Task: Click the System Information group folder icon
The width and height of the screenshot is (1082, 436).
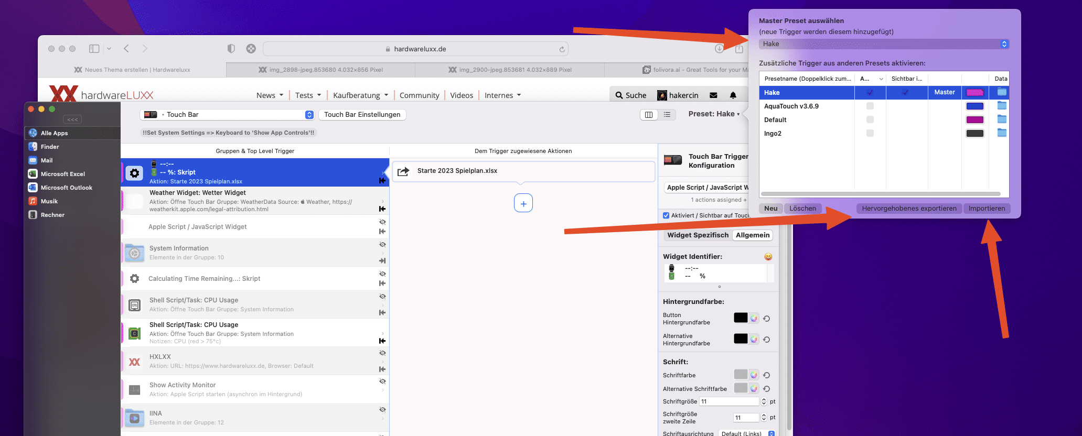Action: [x=135, y=253]
